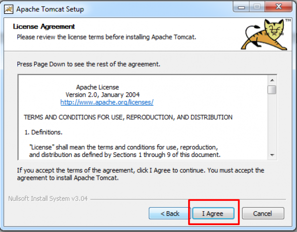Viewport: 297px width, 232px height.
Task: Click the Tomcat cat logo in header
Action: [265, 34]
